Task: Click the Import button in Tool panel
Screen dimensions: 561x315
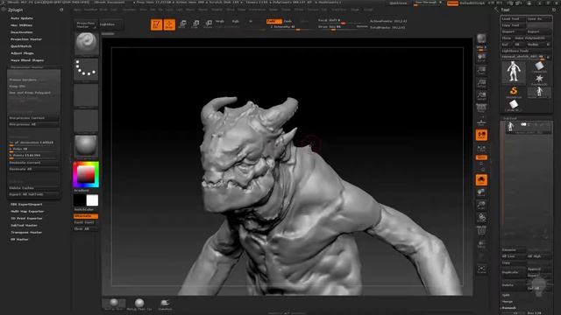Action: [513, 31]
